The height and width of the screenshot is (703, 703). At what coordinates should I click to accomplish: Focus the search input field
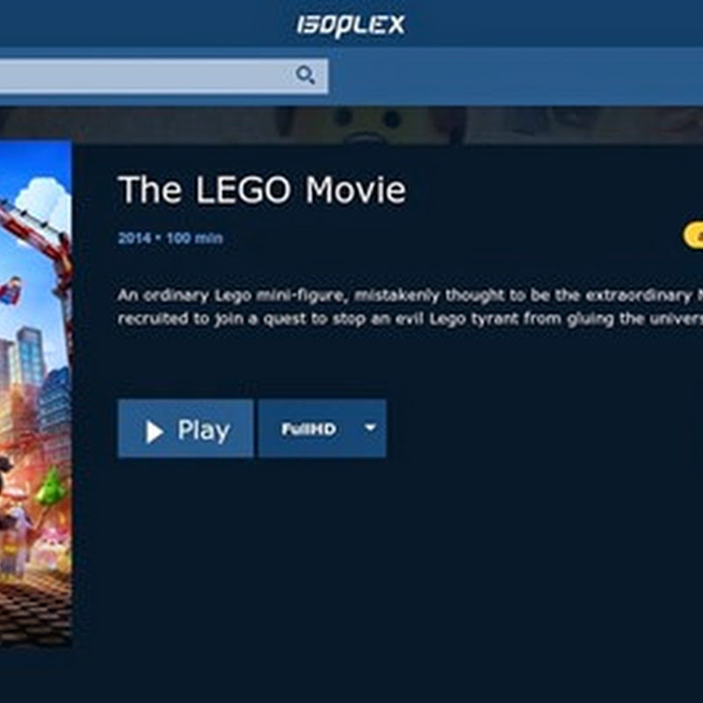click(163, 76)
